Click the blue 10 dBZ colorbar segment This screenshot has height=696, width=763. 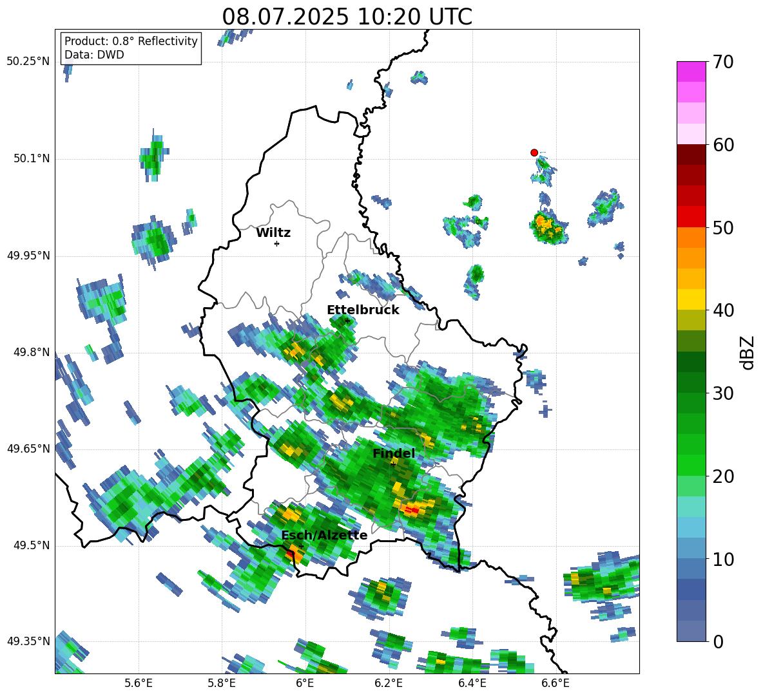691,569
